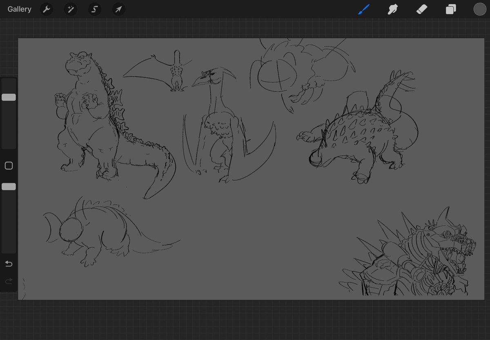490x340 pixels.
Task: Select the Smudge tool
Action: tap(393, 9)
